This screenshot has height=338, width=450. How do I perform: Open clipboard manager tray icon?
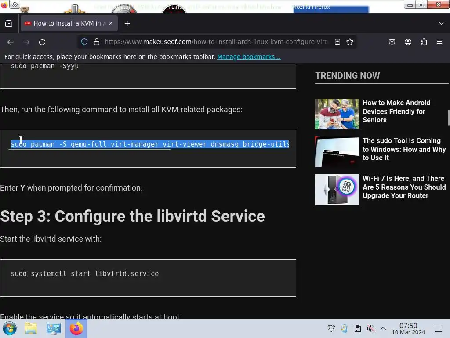(x=358, y=328)
